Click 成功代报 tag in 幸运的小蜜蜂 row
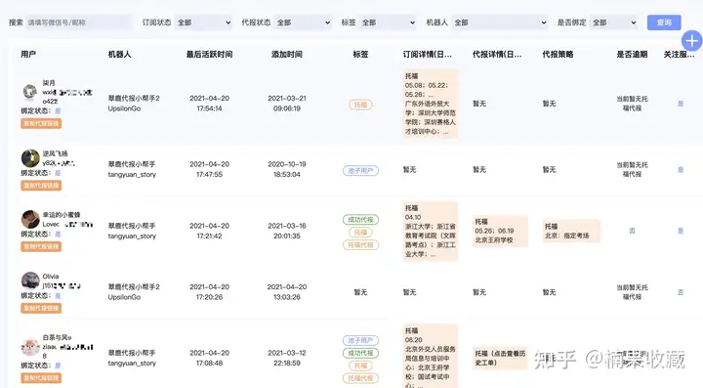This screenshot has width=703, height=388. click(x=360, y=220)
